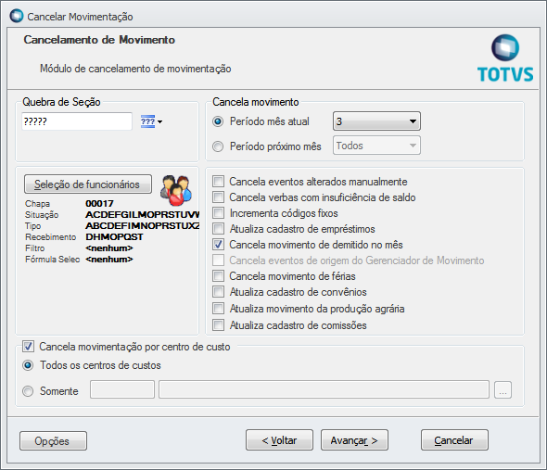Screen dimensions: 547x470
Task: Open the Opções button
Action: pyautogui.click(x=54, y=440)
